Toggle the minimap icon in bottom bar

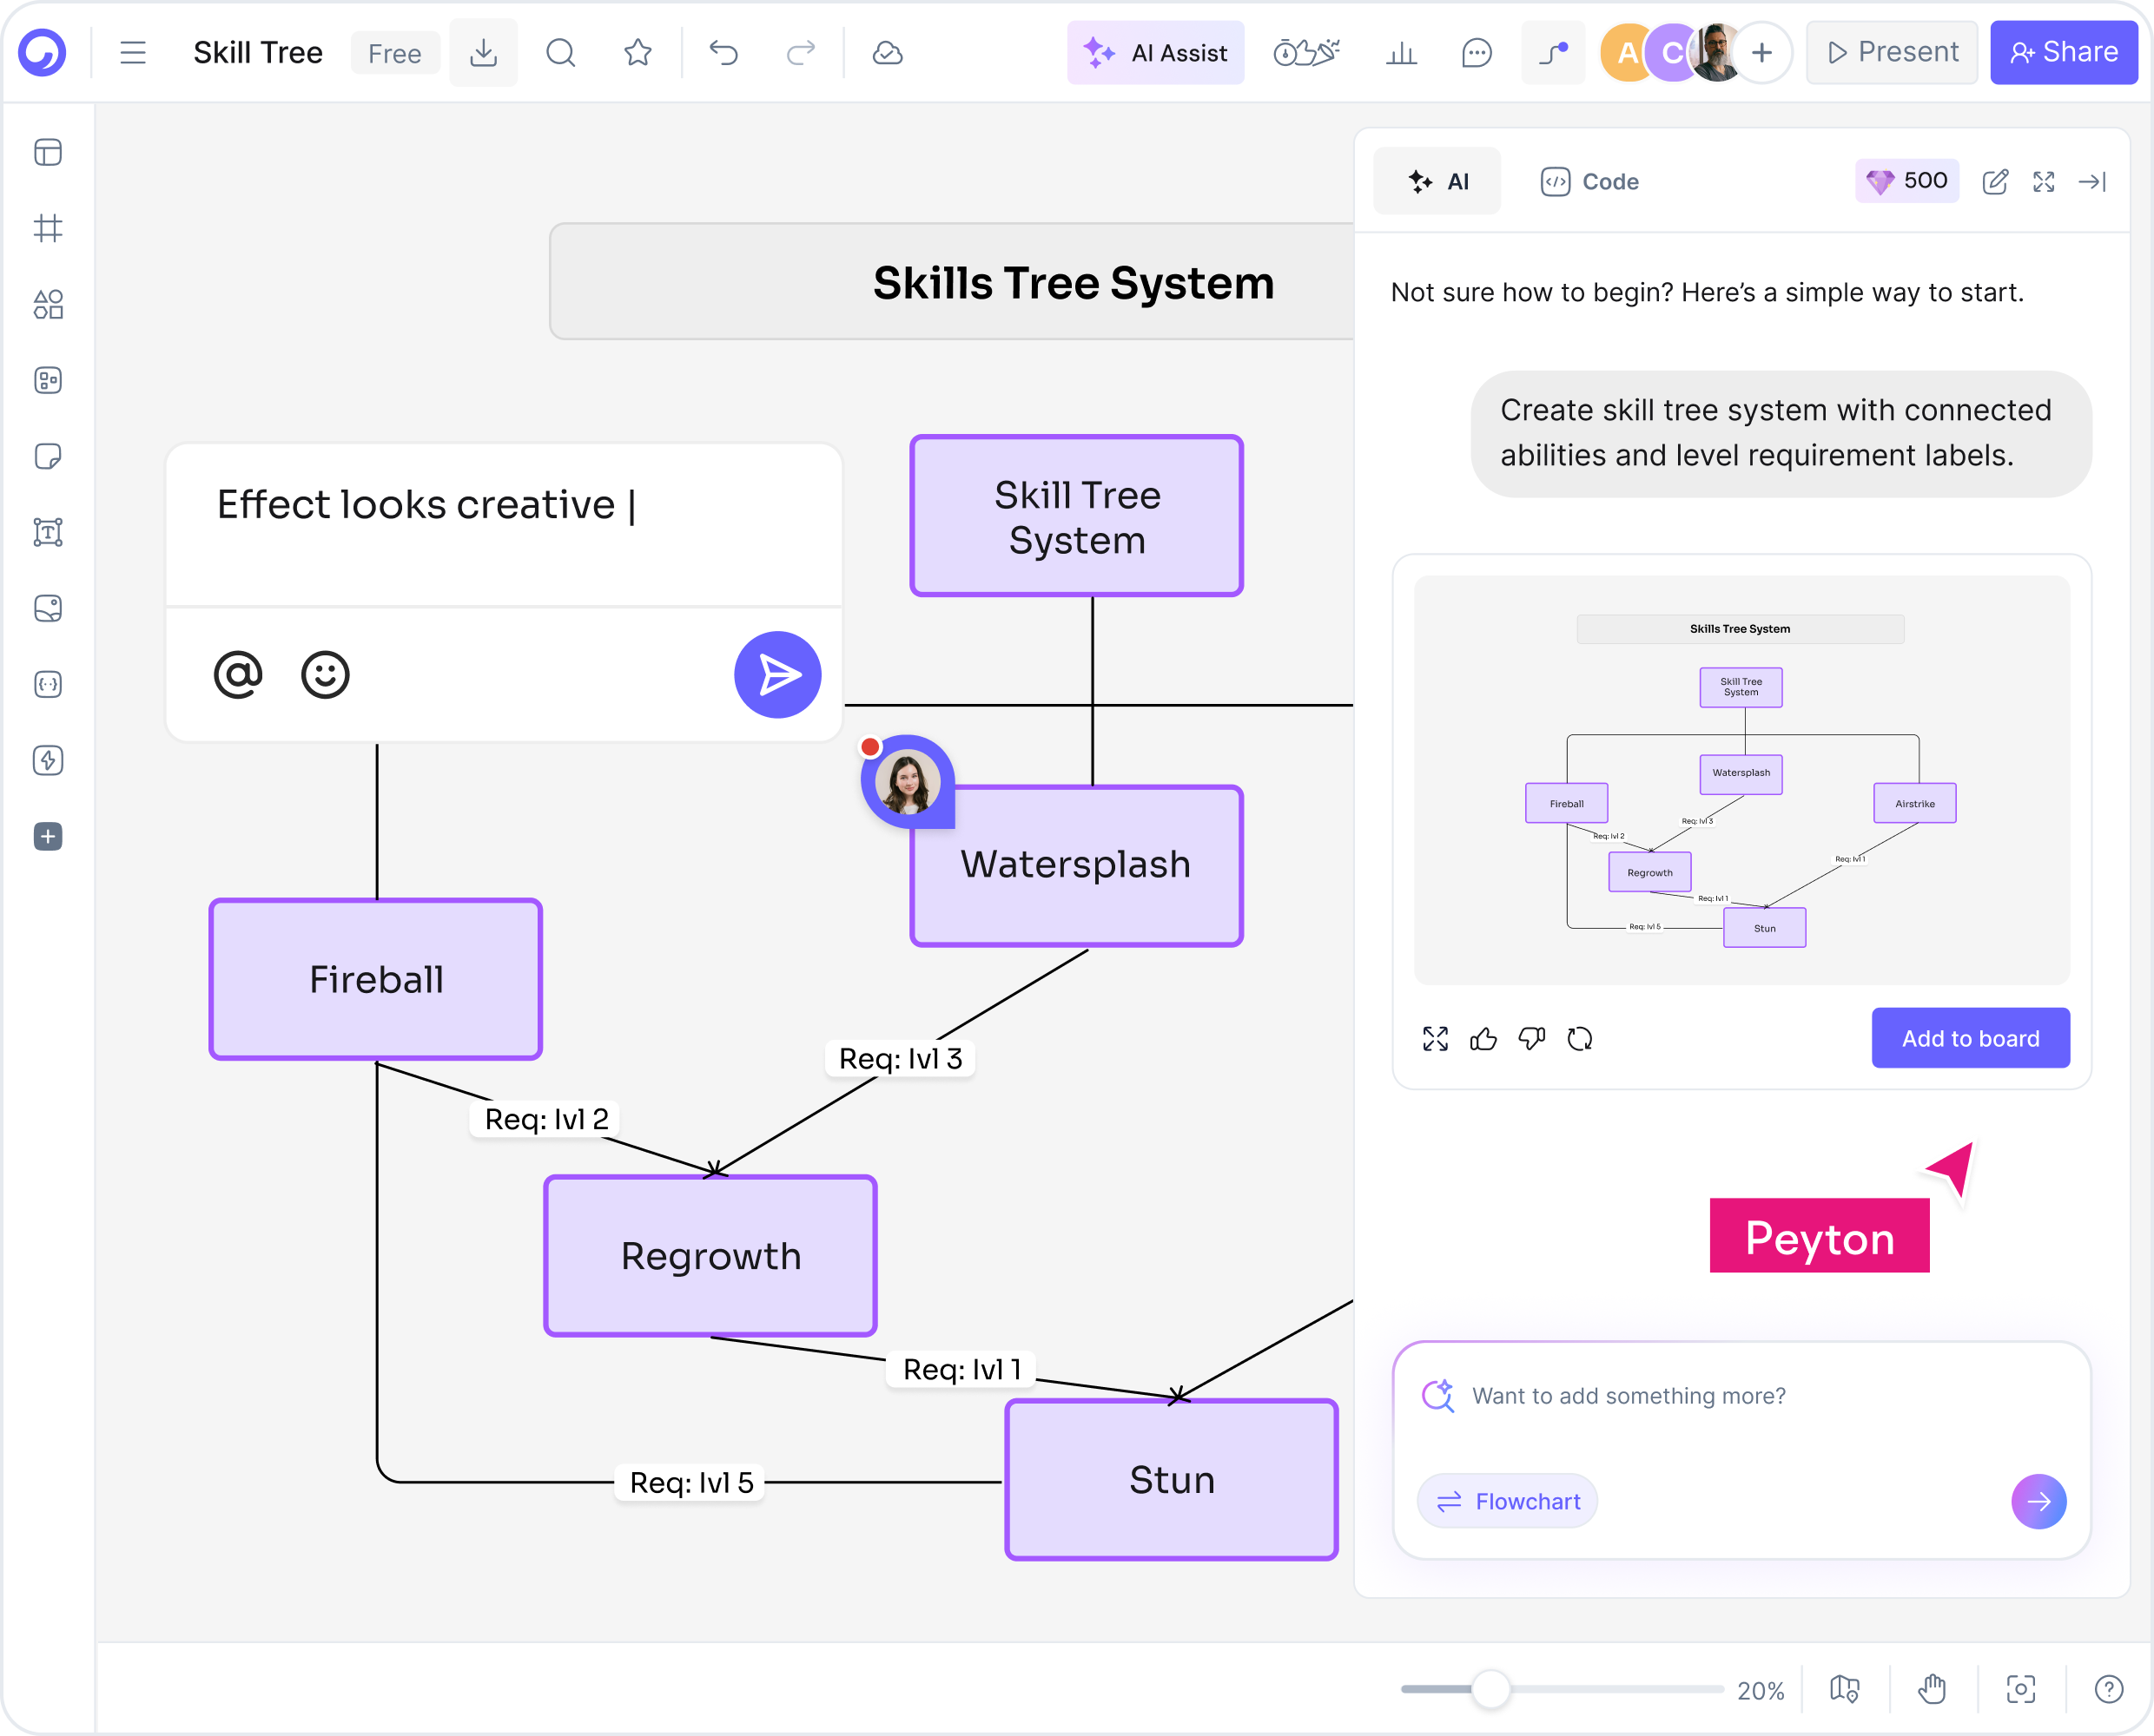[x=1845, y=1690]
